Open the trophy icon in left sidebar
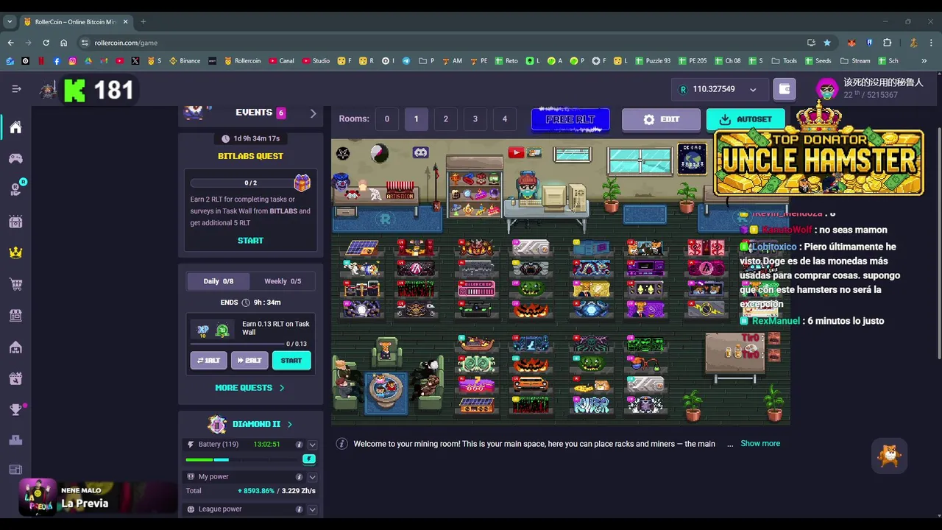The height and width of the screenshot is (530, 942). [x=15, y=410]
